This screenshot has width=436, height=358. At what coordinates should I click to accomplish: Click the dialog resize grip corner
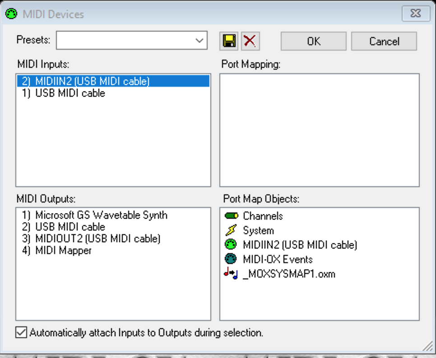point(428,346)
